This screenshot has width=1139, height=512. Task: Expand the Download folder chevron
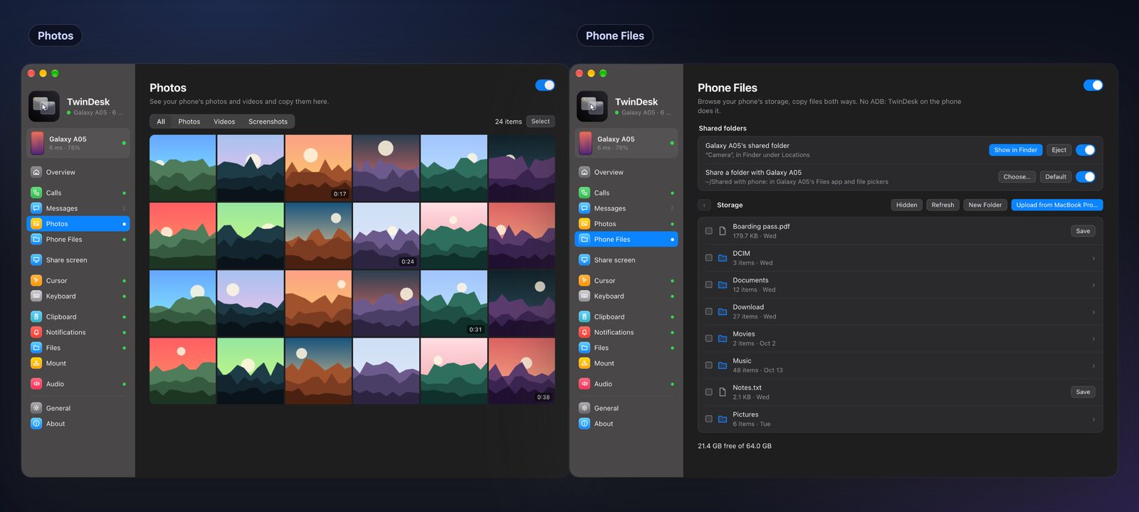coord(1093,312)
